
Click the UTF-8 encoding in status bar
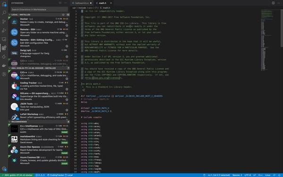[248, 175]
